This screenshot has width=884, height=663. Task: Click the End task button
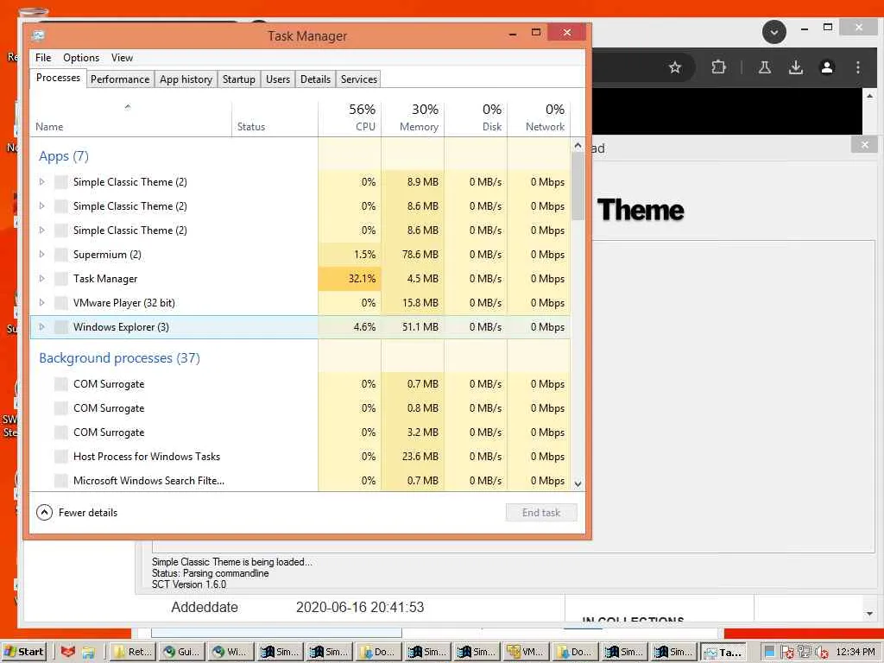pyautogui.click(x=541, y=513)
